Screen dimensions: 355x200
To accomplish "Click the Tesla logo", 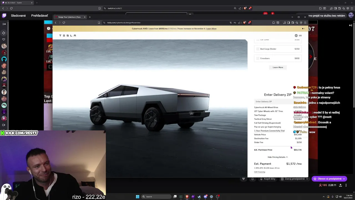I will pyautogui.click(x=67, y=36).
